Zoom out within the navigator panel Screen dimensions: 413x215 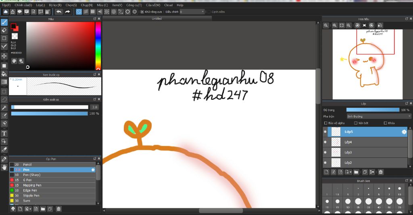tap(348, 25)
